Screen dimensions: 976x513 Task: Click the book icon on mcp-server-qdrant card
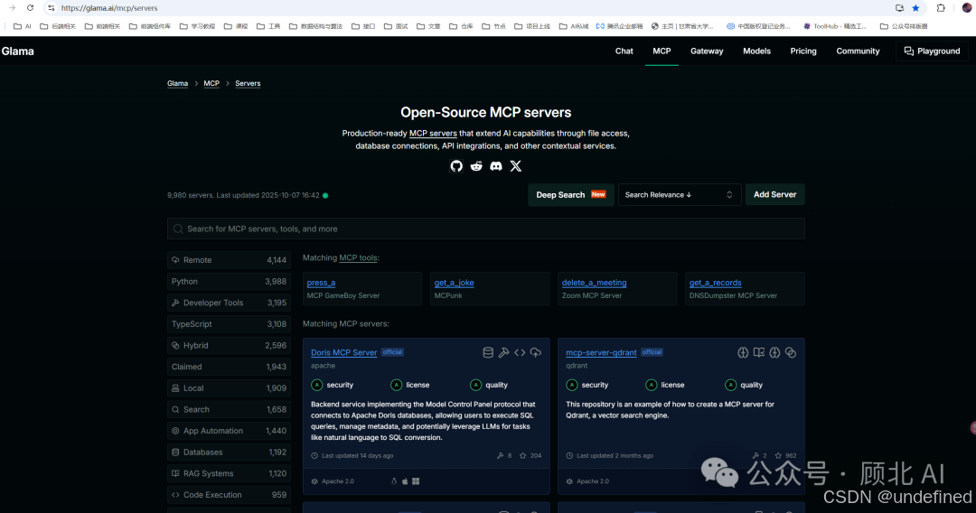pyautogui.click(x=759, y=352)
